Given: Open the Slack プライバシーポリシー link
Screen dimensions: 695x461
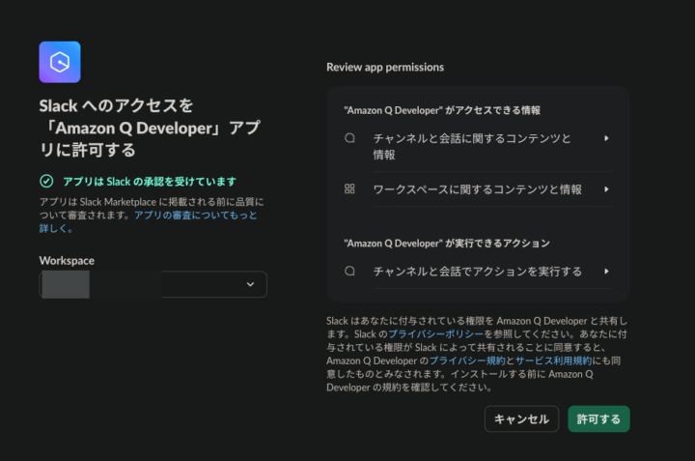Looking at the screenshot, I should (436, 334).
